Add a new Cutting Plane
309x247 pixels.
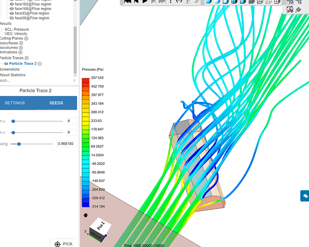(27, 38)
